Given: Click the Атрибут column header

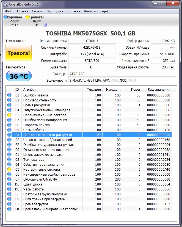Looking at the screenshot, I should pos(52,89).
